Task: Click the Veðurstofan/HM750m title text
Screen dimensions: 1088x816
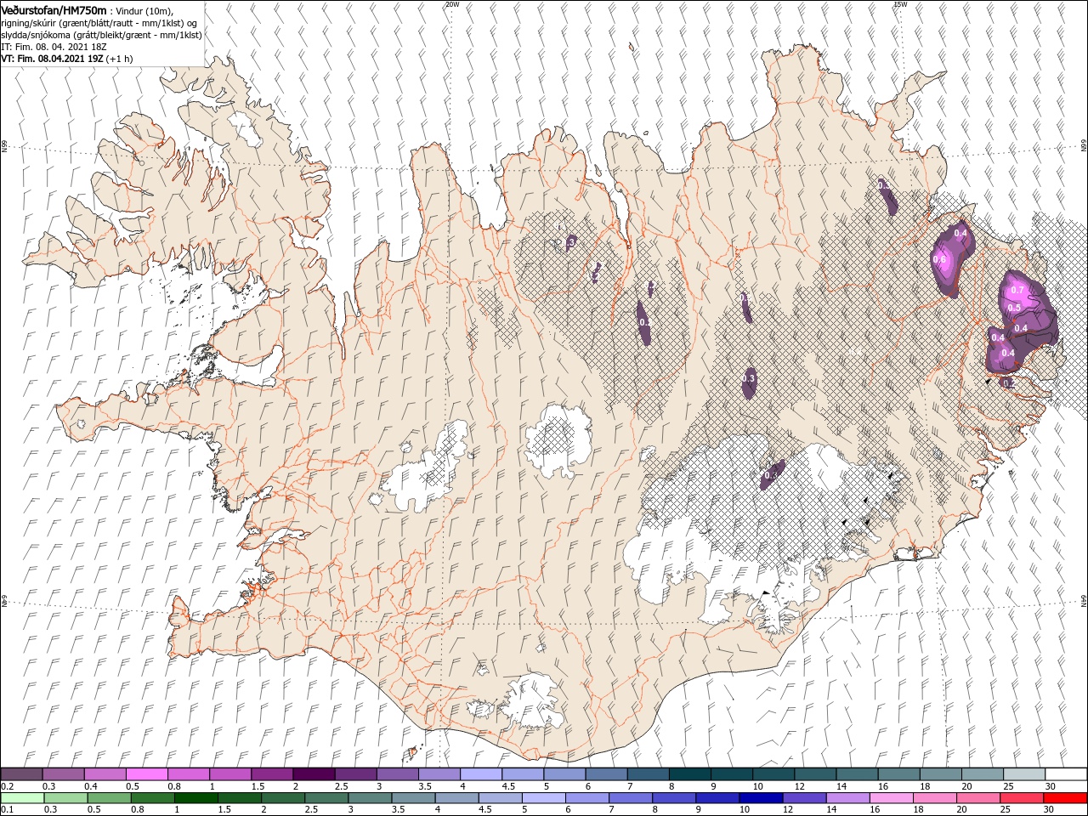Action: pos(55,10)
